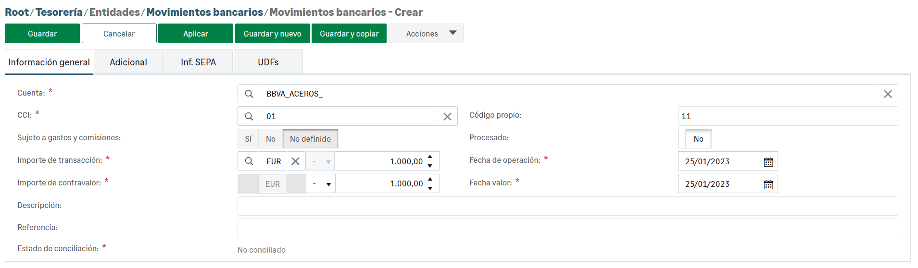Clear the CCI value 01

click(447, 117)
